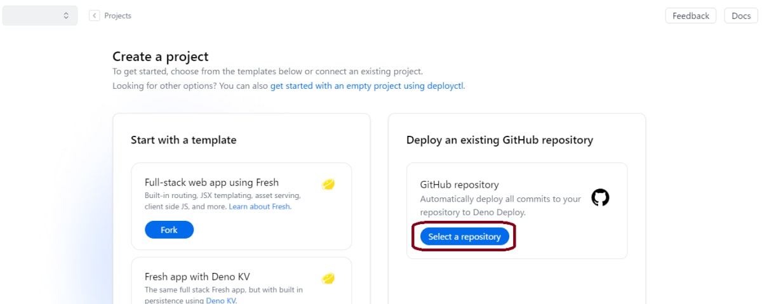Open the Deno KV link in the description
Screen dimensions: 762x304
[x=221, y=301]
